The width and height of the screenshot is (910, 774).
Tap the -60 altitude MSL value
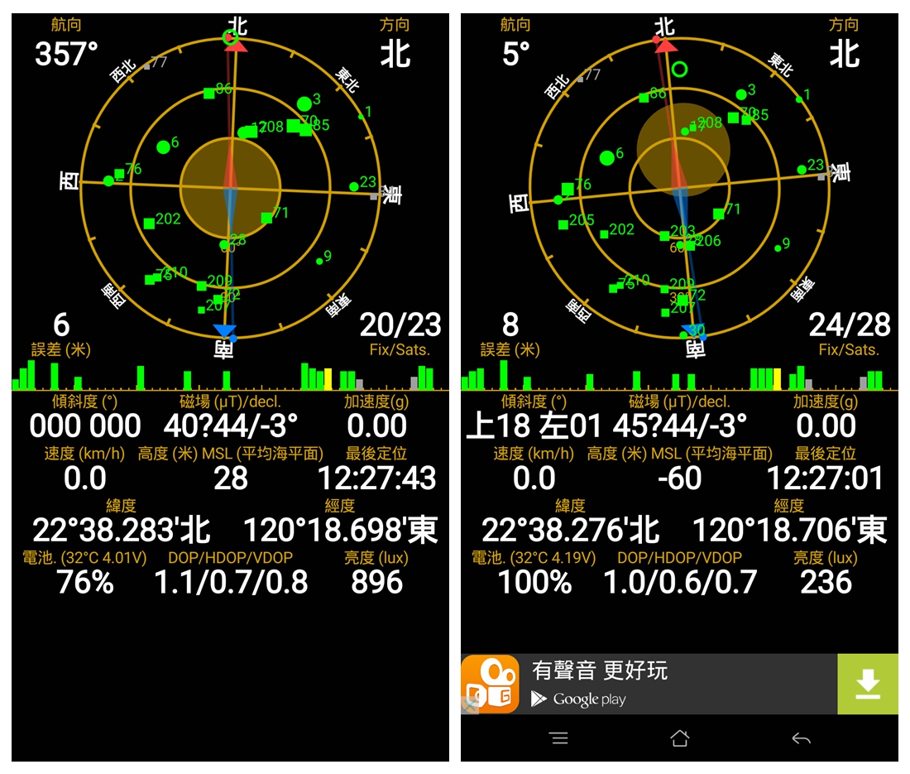[x=679, y=478]
